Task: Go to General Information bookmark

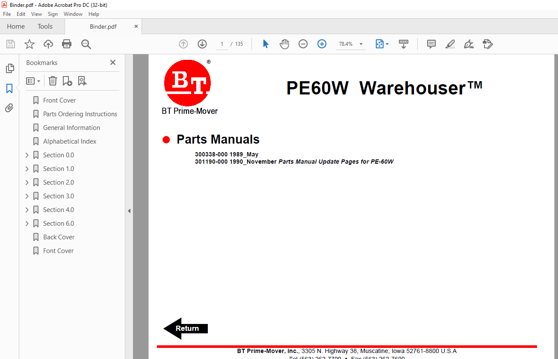Action: [71, 128]
